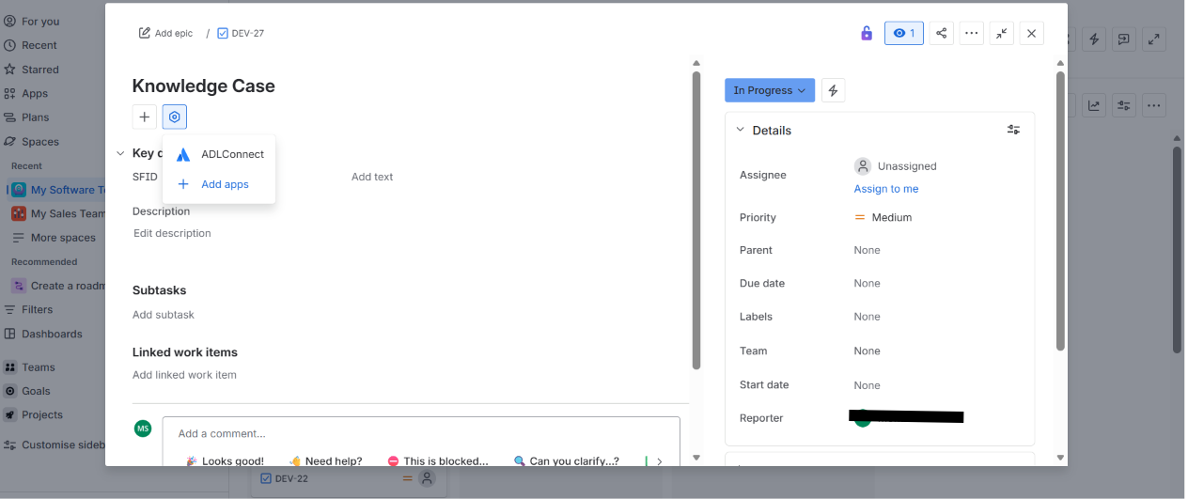
Task: Collapse the Details section
Action: coord(740,130)
